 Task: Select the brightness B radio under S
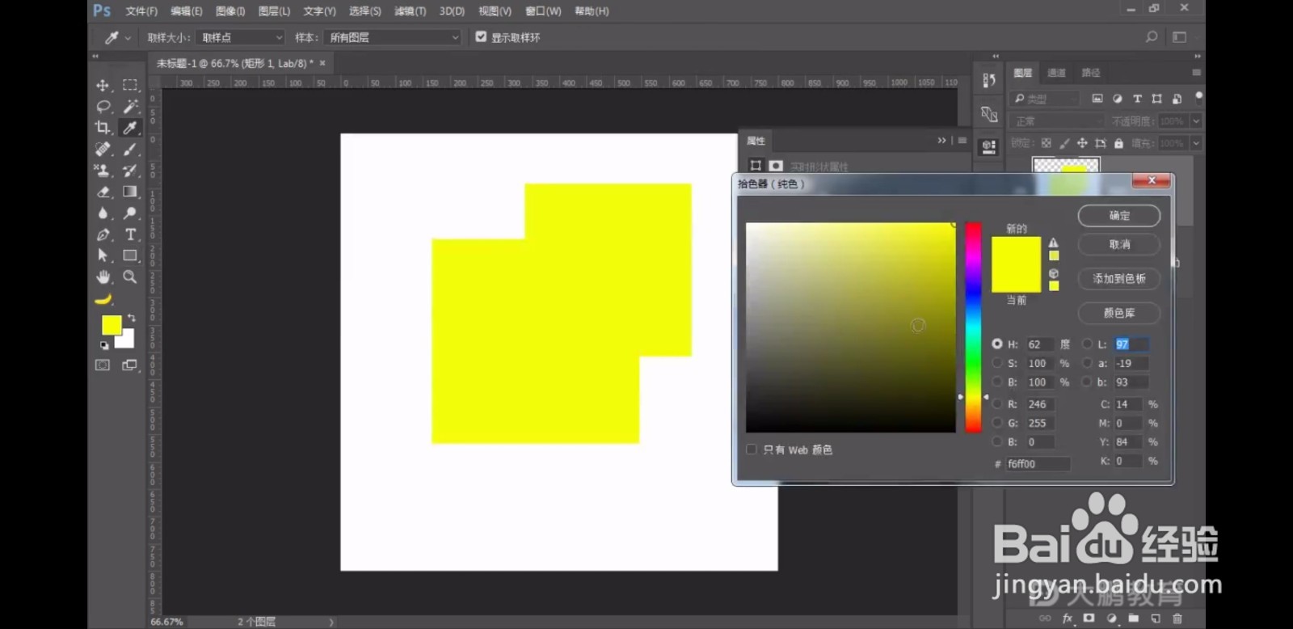(x=997, y=382)
